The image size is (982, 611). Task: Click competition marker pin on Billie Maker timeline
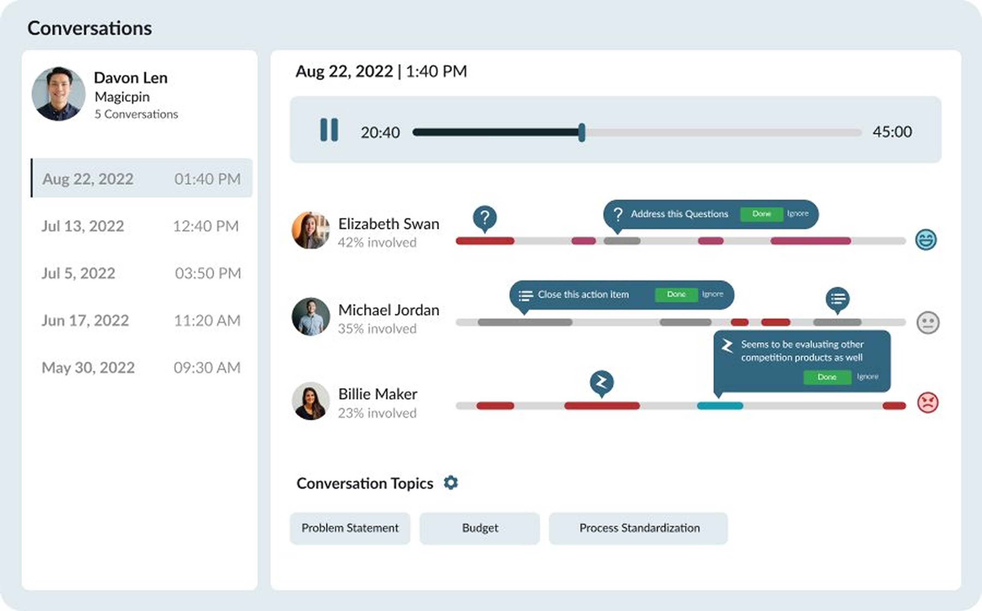coord(602,384)
